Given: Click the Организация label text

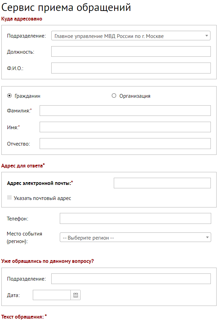Looking at the screenshot, I should [135, 96].
